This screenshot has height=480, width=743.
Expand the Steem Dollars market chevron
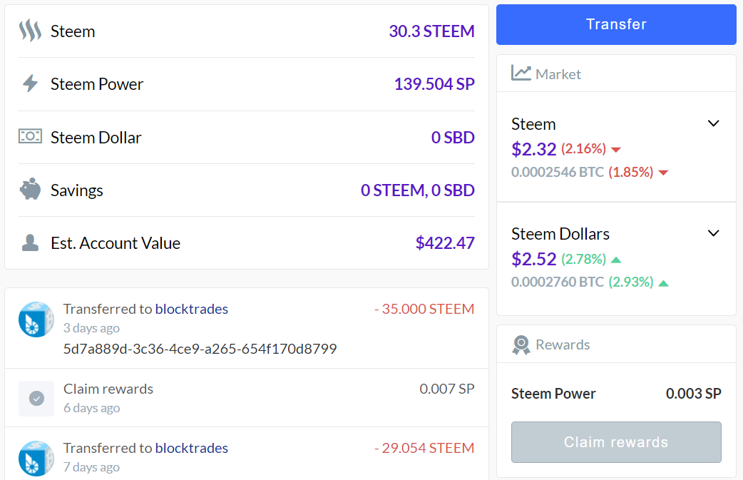coord(713,233)
